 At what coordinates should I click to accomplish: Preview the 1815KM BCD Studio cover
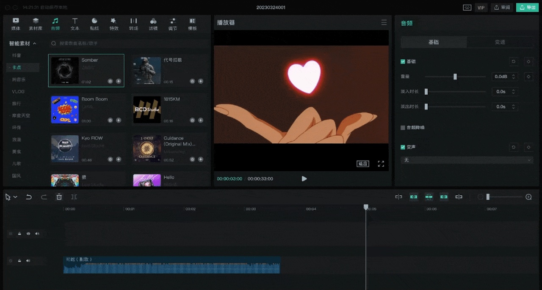coord(147,109)
